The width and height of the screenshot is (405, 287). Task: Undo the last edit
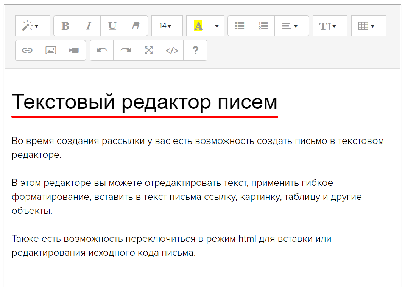(x=102, y=51)
